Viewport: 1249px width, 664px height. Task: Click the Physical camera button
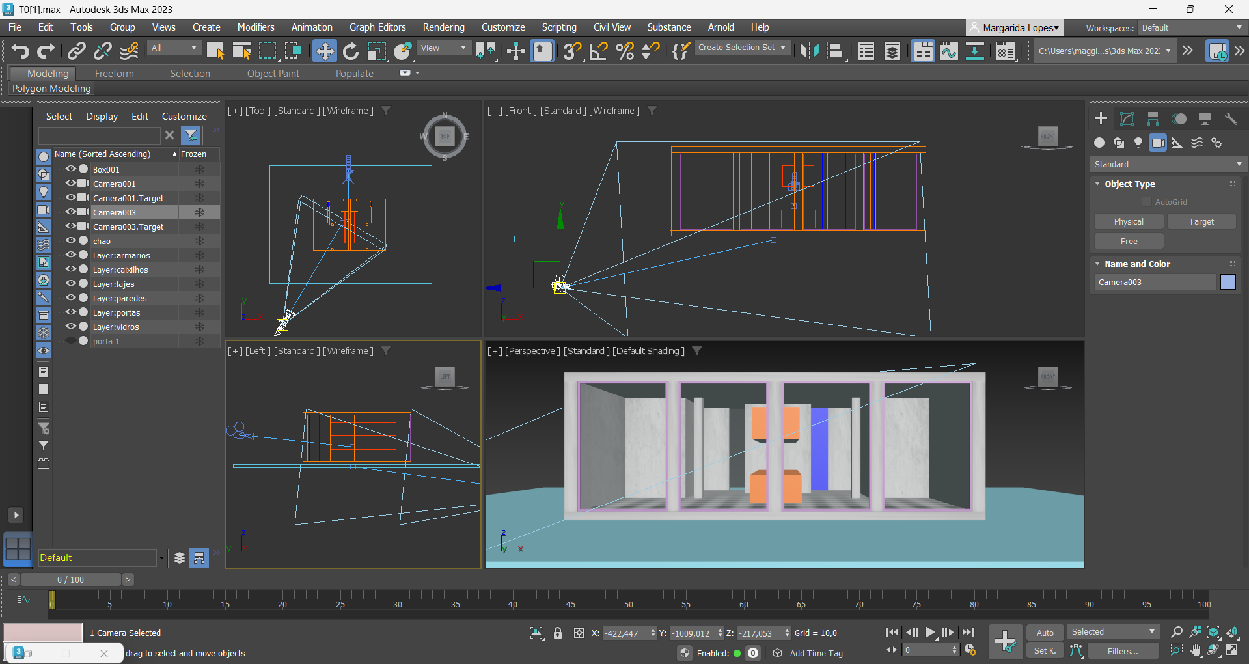pyautogui.click(x=1129, y=222)
